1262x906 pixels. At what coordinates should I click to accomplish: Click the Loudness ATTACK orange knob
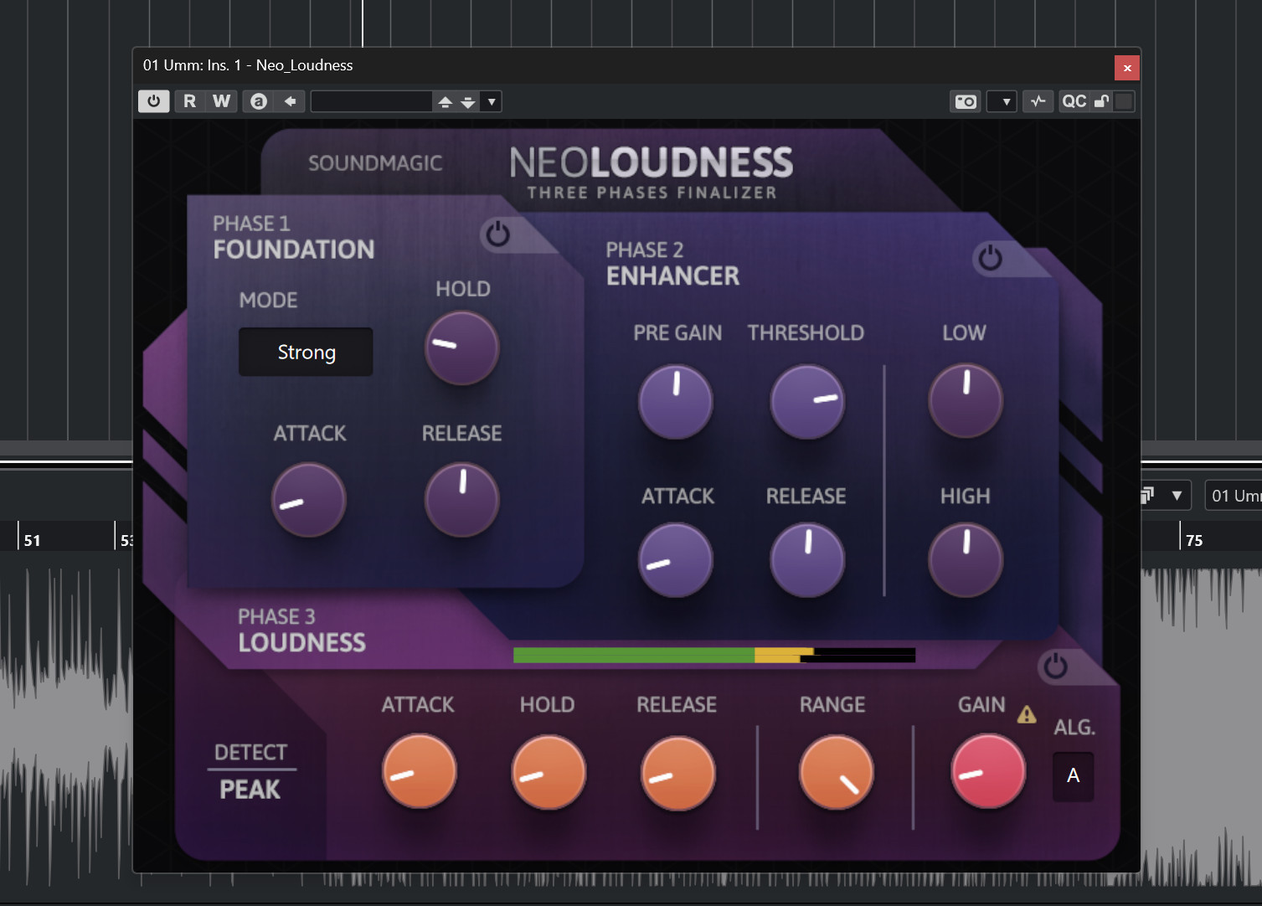tap(420, 771)
